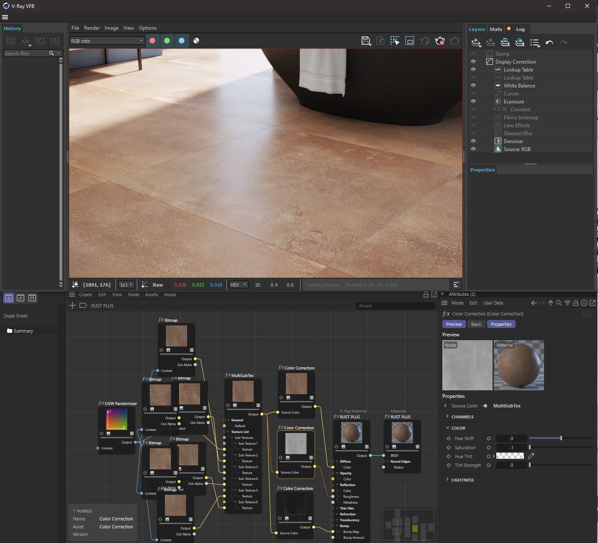Adjust the Hue Shift slider
Viewport: 598px width, 543px height.
click(561, 438)
